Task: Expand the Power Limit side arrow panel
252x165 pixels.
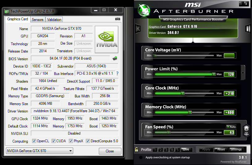Action: [x=243, y=73]
